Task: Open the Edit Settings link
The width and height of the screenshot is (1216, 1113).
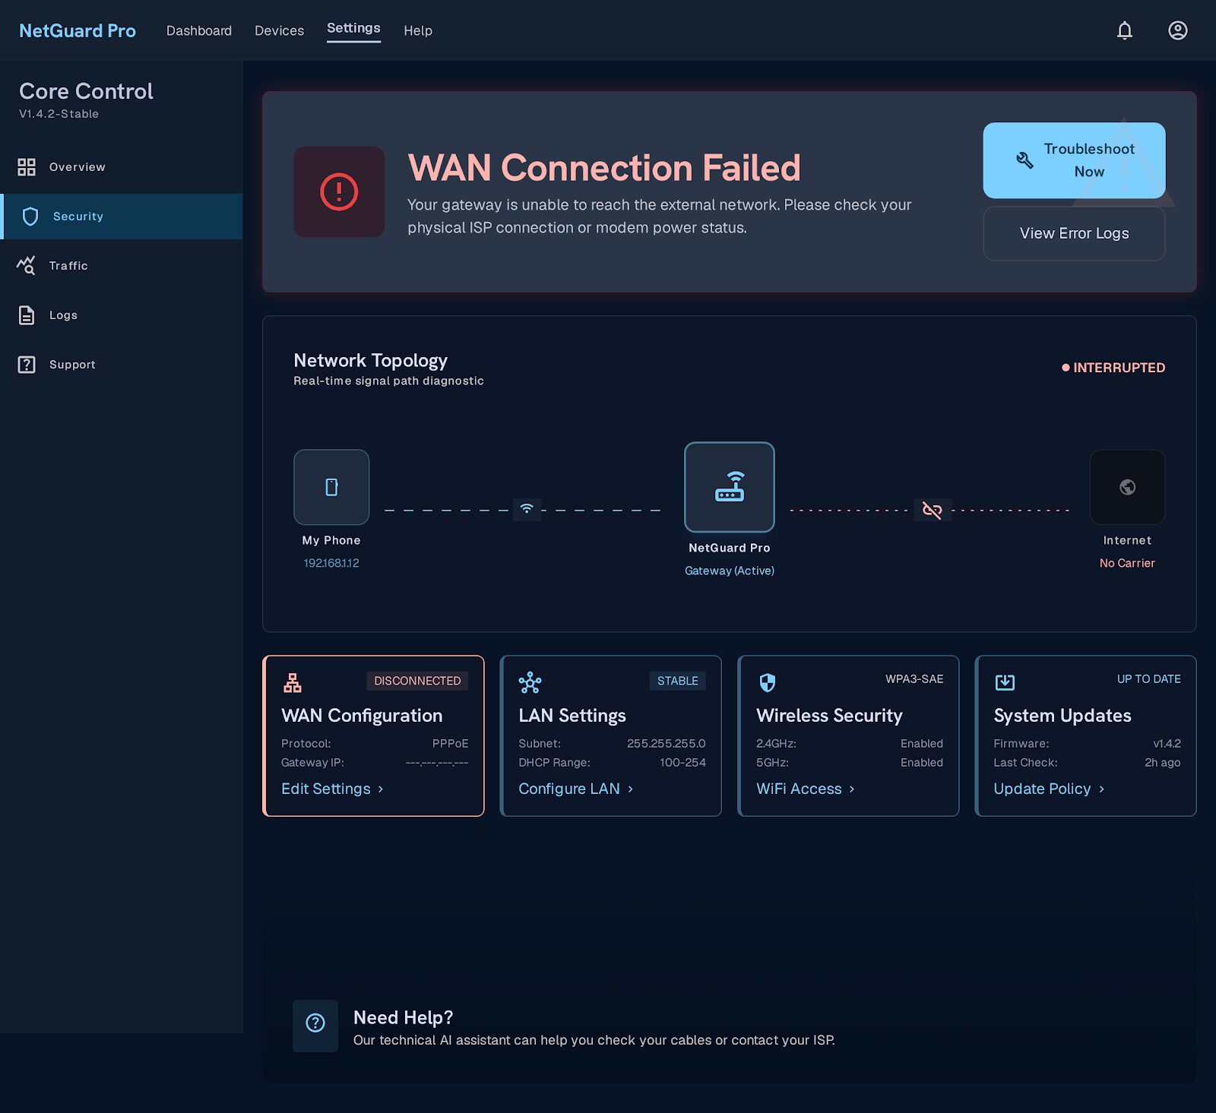Action: point(332,789)
